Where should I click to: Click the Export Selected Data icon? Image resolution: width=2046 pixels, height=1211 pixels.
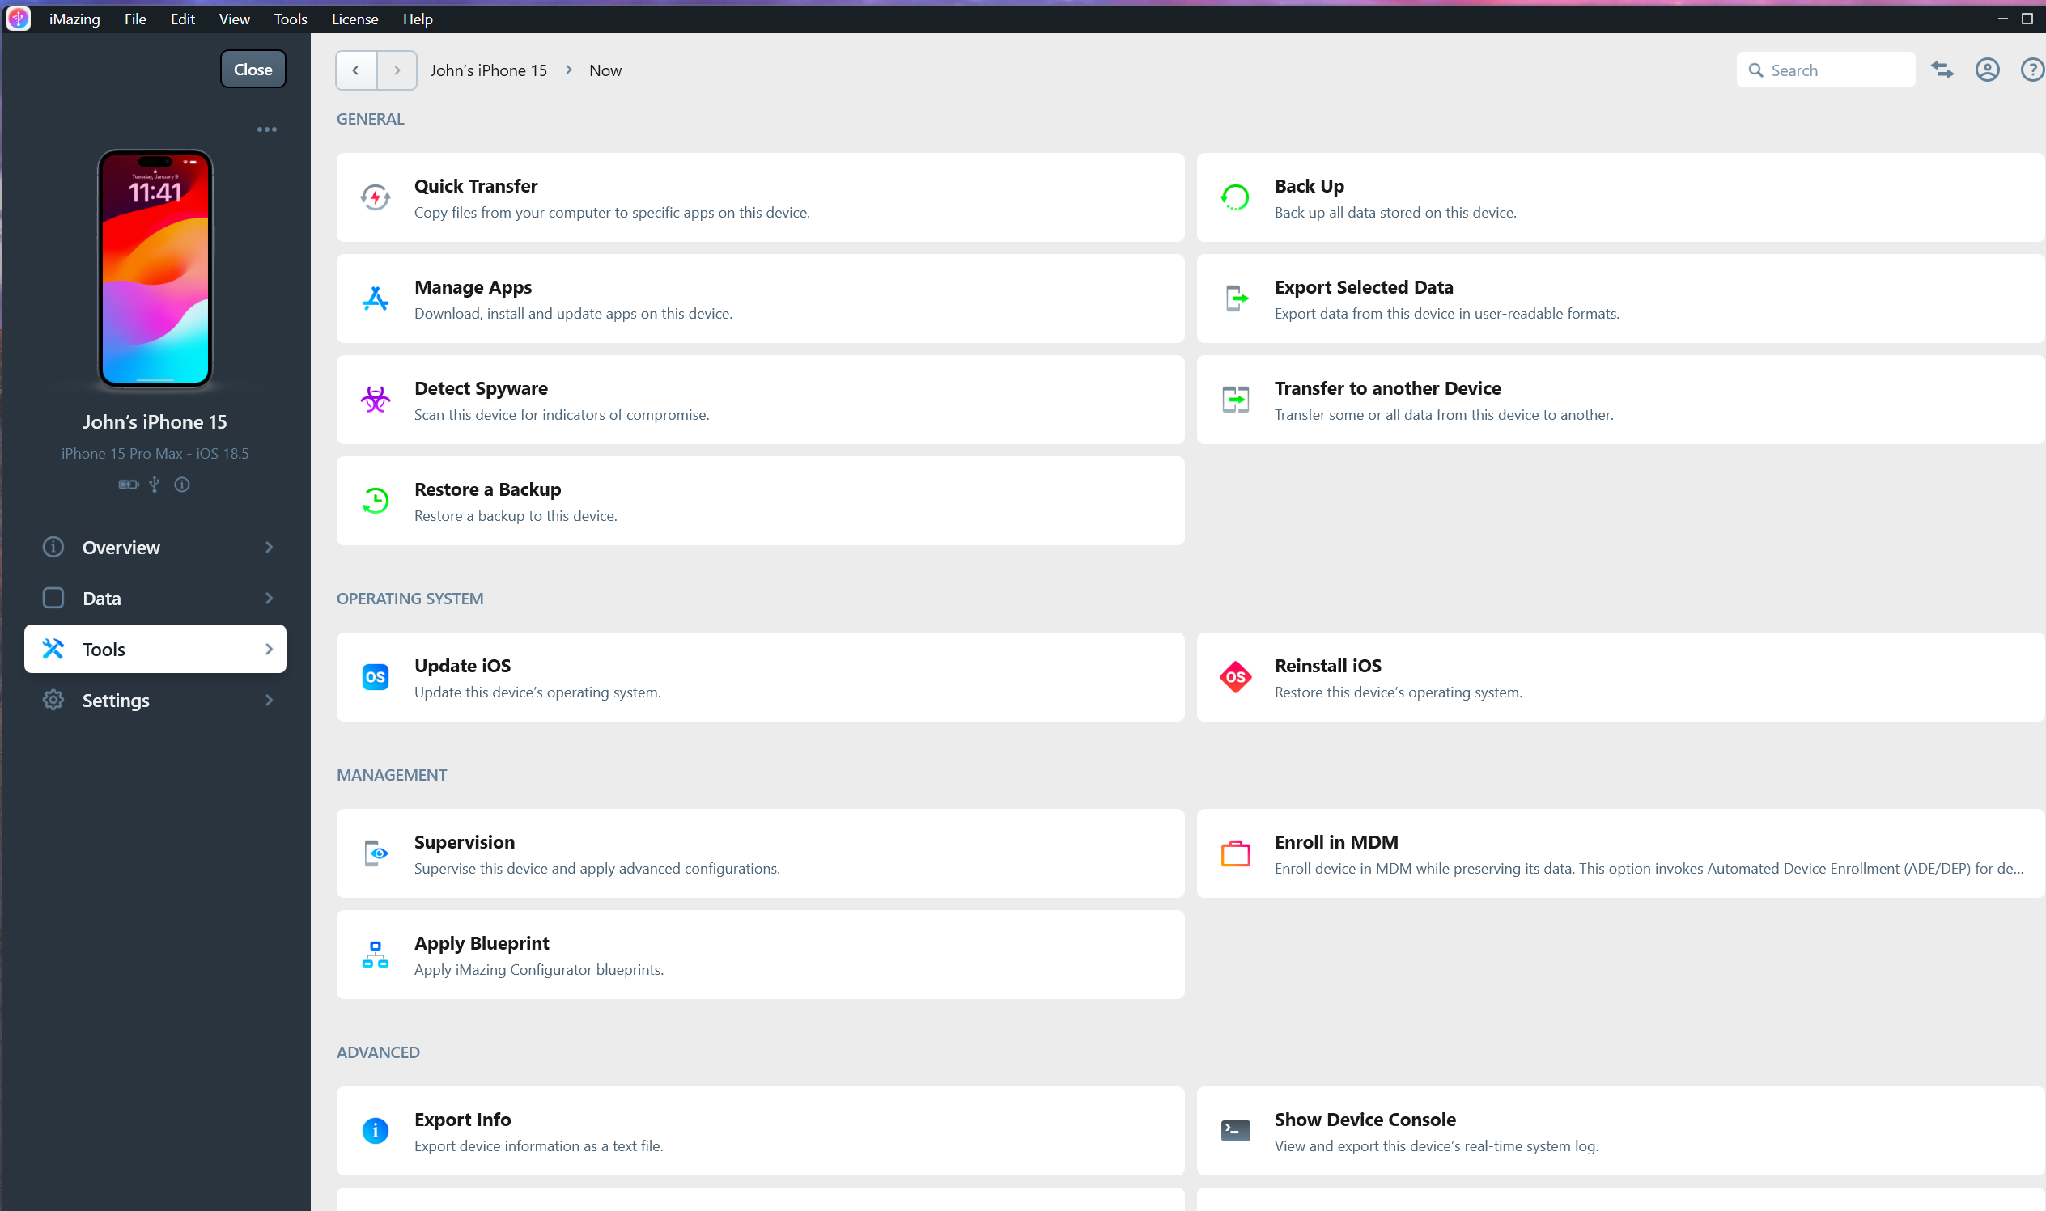tap(1235, 299)
